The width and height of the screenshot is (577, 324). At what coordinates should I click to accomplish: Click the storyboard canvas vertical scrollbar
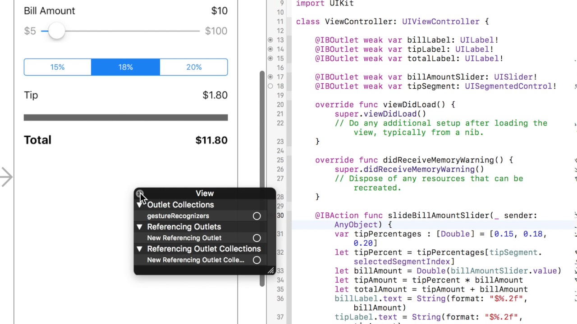[x=262, y=178]
